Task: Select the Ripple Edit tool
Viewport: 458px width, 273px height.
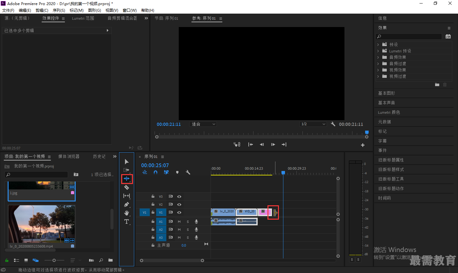Action: (x=127, y=179)
